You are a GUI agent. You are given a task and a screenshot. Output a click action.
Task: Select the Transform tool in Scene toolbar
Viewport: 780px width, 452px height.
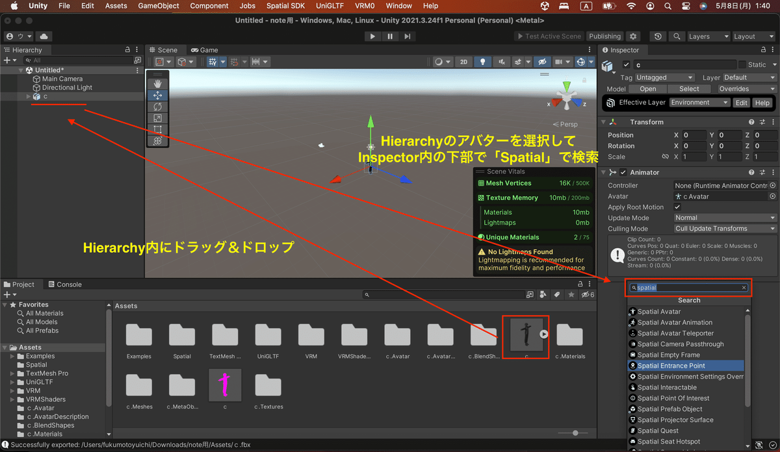pos(157,140)
